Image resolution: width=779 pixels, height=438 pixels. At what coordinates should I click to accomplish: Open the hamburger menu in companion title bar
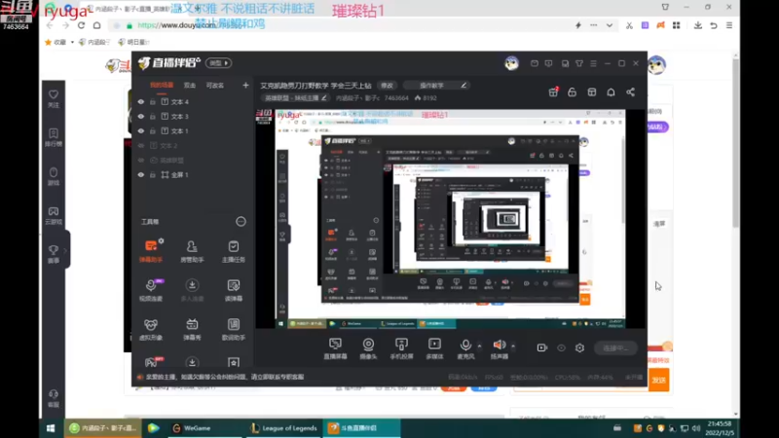[x=593, y=63]
